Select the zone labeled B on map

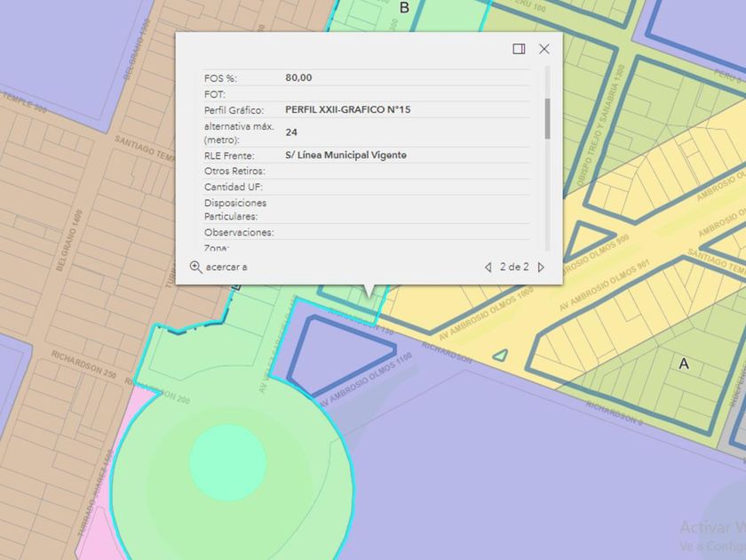pyautogui.click(x=404, y=9)
